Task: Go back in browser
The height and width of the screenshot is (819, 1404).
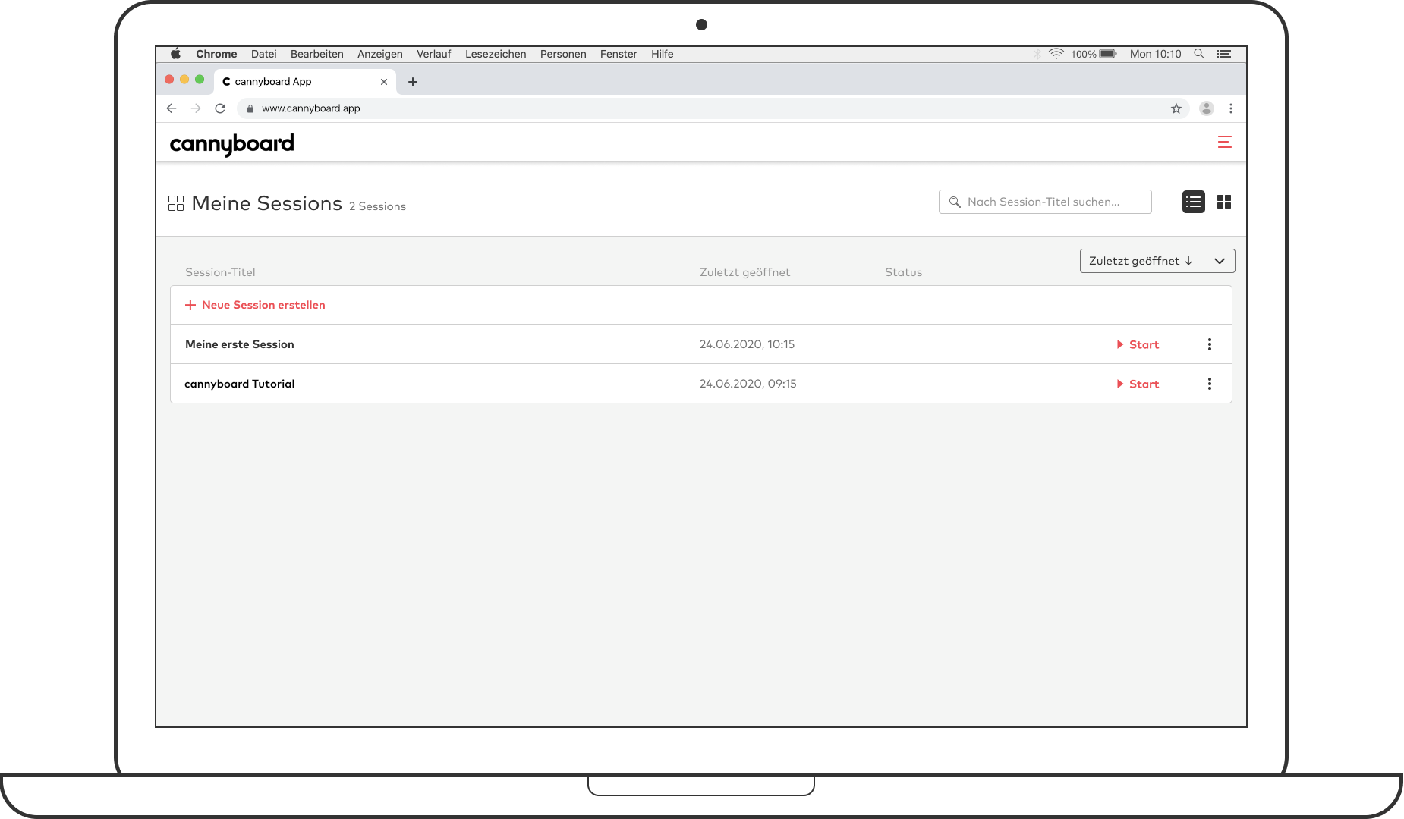Action: click(172, 108)
